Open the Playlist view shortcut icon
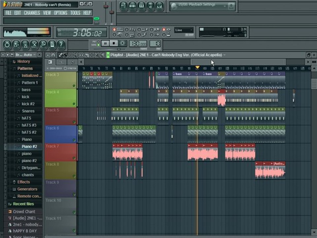Screen dimensions: 317x238 123,6
